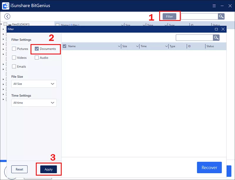Enable the Pictures filter checkbox
Image resolution: width=235 pixels, height=180 pixels.
pyautogui.click(x=14, y=49)
